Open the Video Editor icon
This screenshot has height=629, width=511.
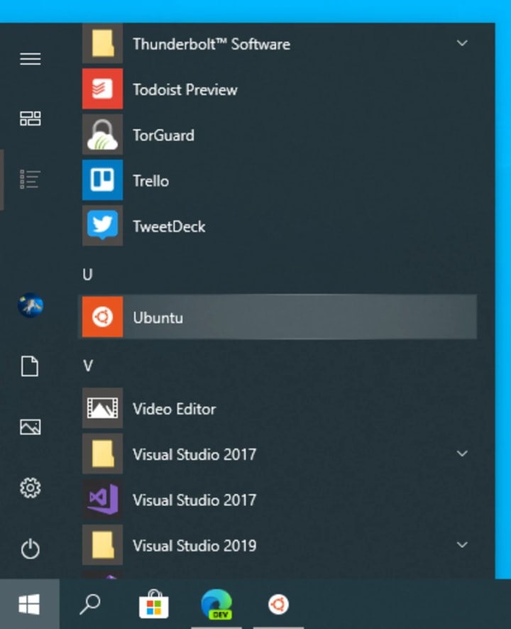click(102, 408)
